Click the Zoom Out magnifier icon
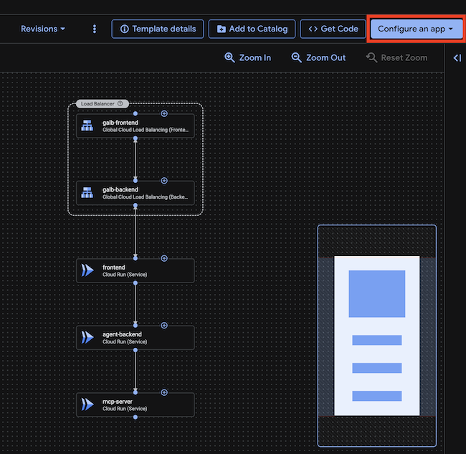Viewport: 466px width, 454px height. click(x=296, y=57)
